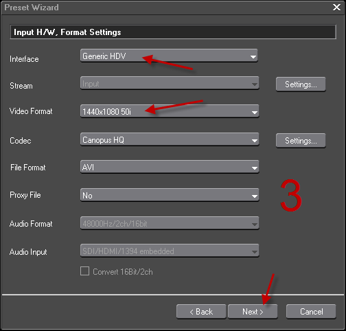This screenshot has height=331, width=346.
Task: Open the Interface dropdown showing Generic HDV
Action: pyautogui.click(x=169, y=56)
